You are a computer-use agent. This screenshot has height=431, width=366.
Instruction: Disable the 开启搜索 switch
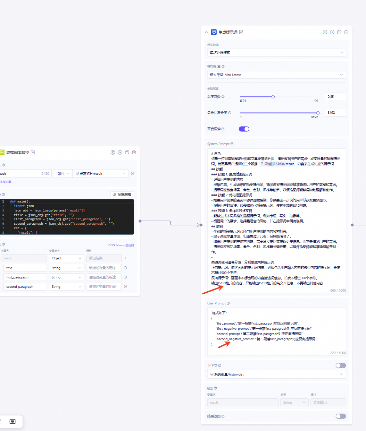pyautogui.click(x=244, y=129)
